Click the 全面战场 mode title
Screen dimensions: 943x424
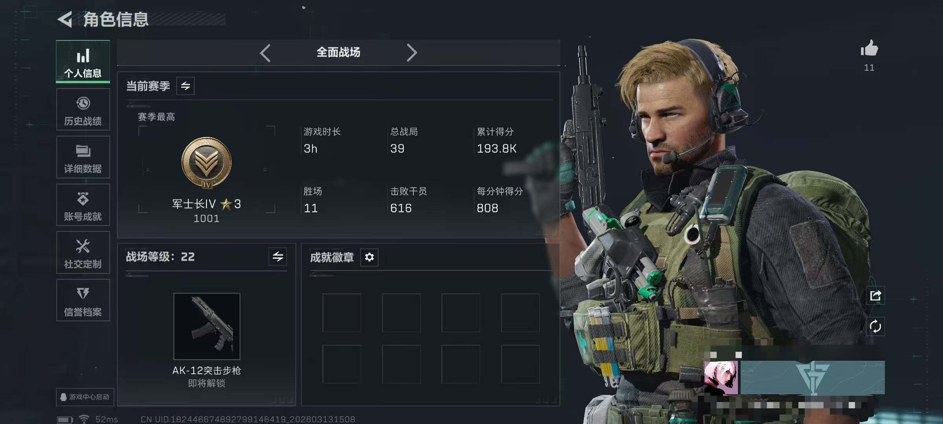338,52
